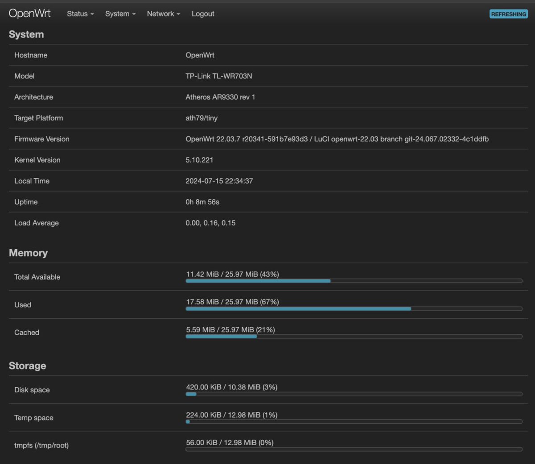Viewport: 535px width, 464px height.
Task: Click the Uptime label
Action: coord(26,202)
